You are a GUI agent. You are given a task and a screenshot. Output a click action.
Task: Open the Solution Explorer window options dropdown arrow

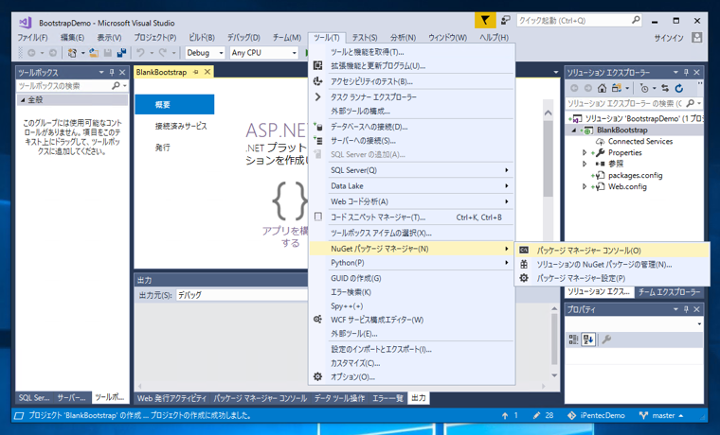pyautogui.click(x=675, y=73)
